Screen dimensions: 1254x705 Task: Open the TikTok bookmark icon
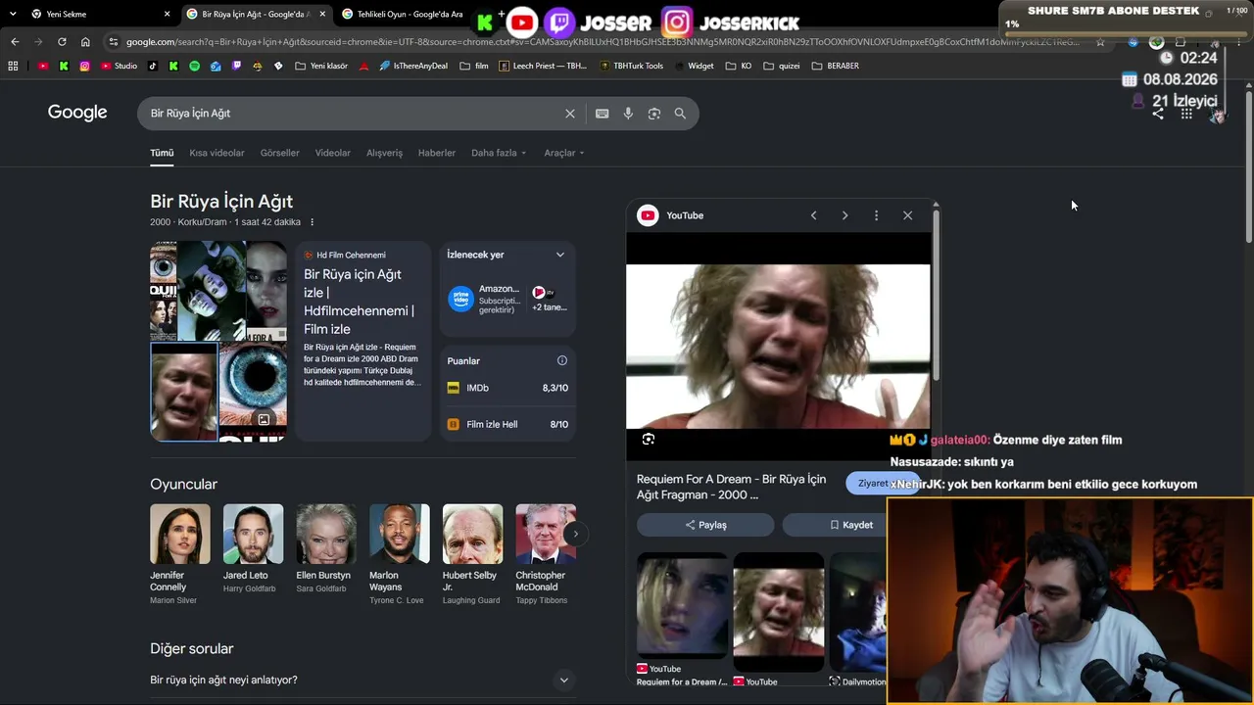pos(153,66)
